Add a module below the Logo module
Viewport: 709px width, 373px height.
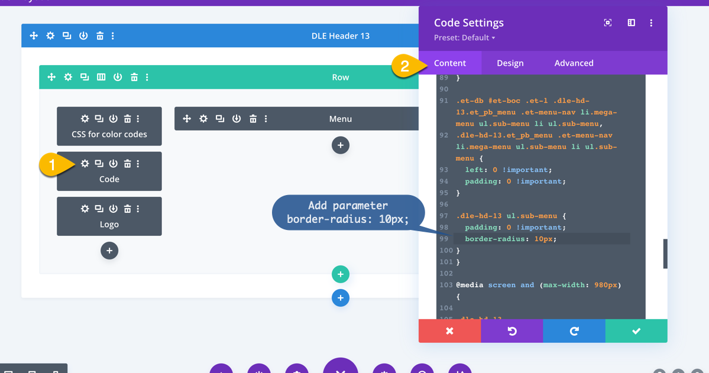(109, 251)
